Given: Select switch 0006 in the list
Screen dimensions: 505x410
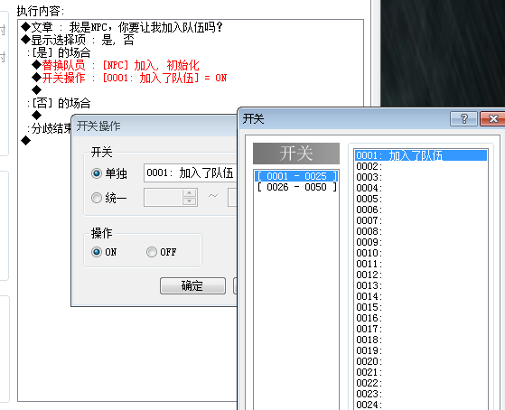Looking at the screenshot, I should tap(421, 210).
